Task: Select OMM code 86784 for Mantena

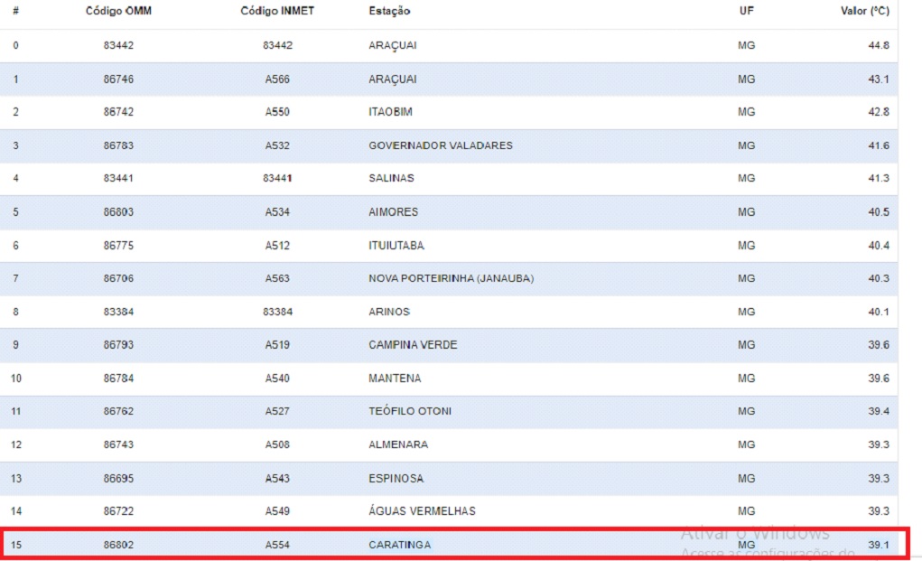Action: point(118,379)
